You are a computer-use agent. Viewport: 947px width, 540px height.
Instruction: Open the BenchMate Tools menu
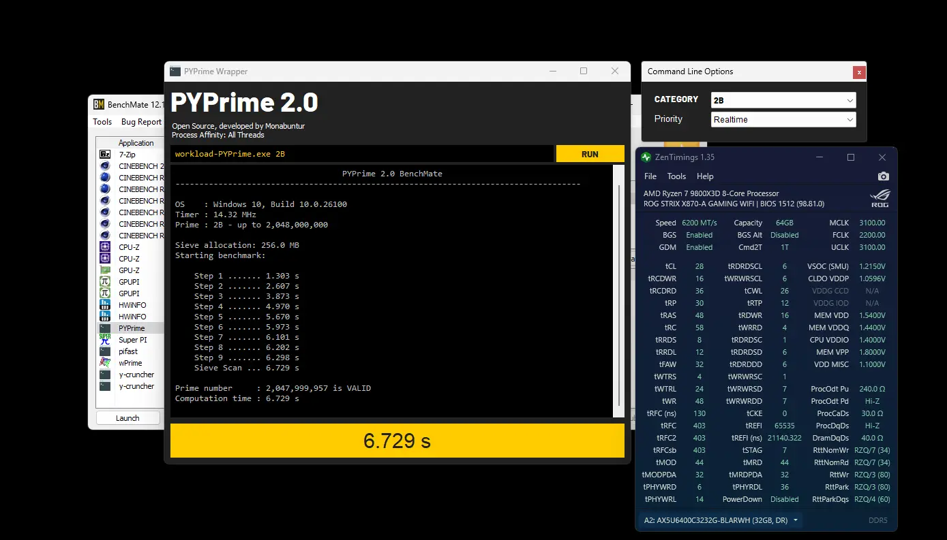point(102,122)
